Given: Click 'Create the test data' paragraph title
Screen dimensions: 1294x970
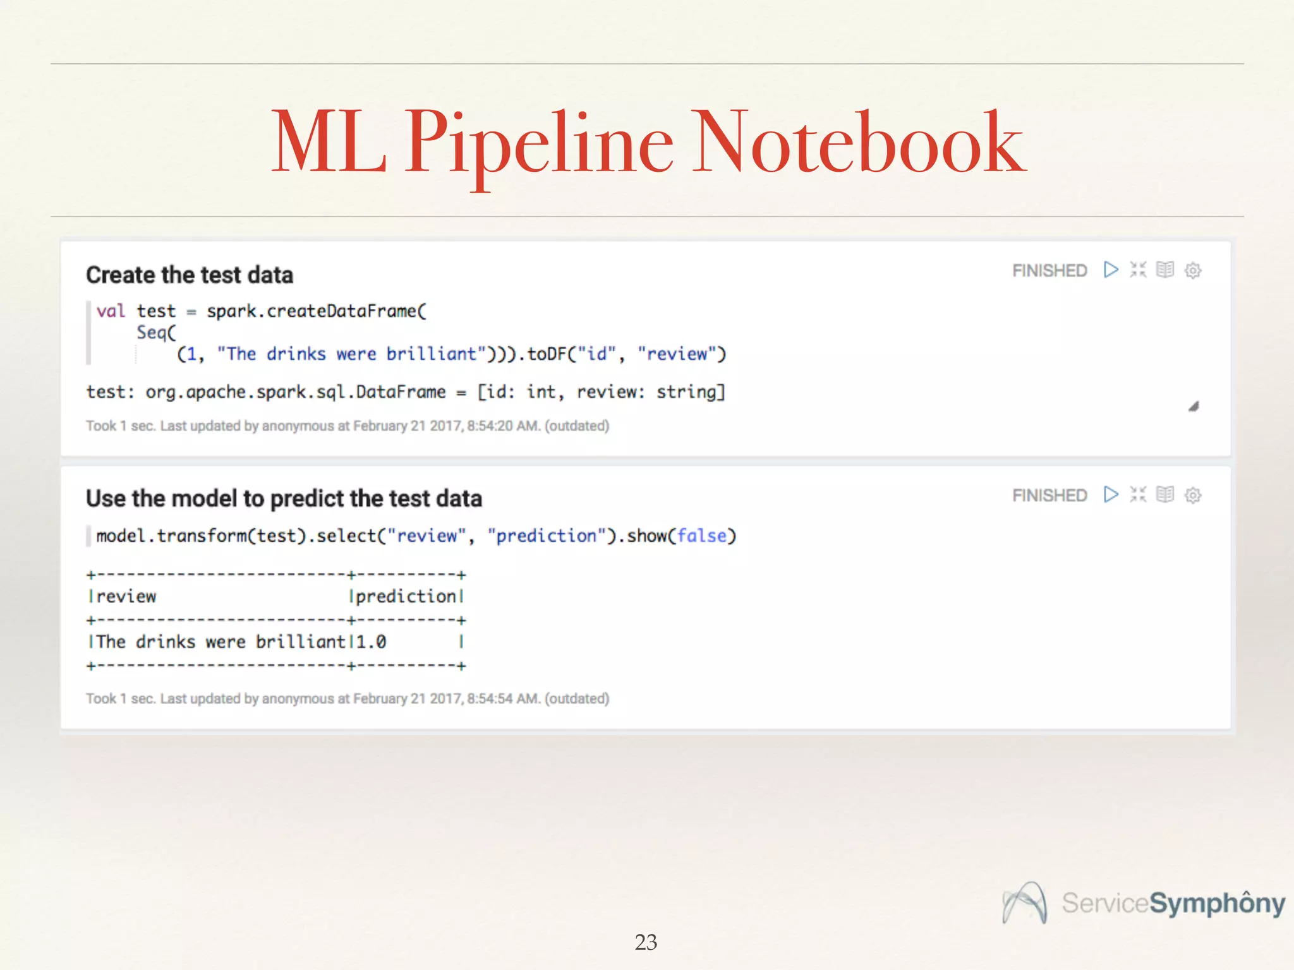Looking at the screenshot, I should pyautogui.click(x=190, y=275).
